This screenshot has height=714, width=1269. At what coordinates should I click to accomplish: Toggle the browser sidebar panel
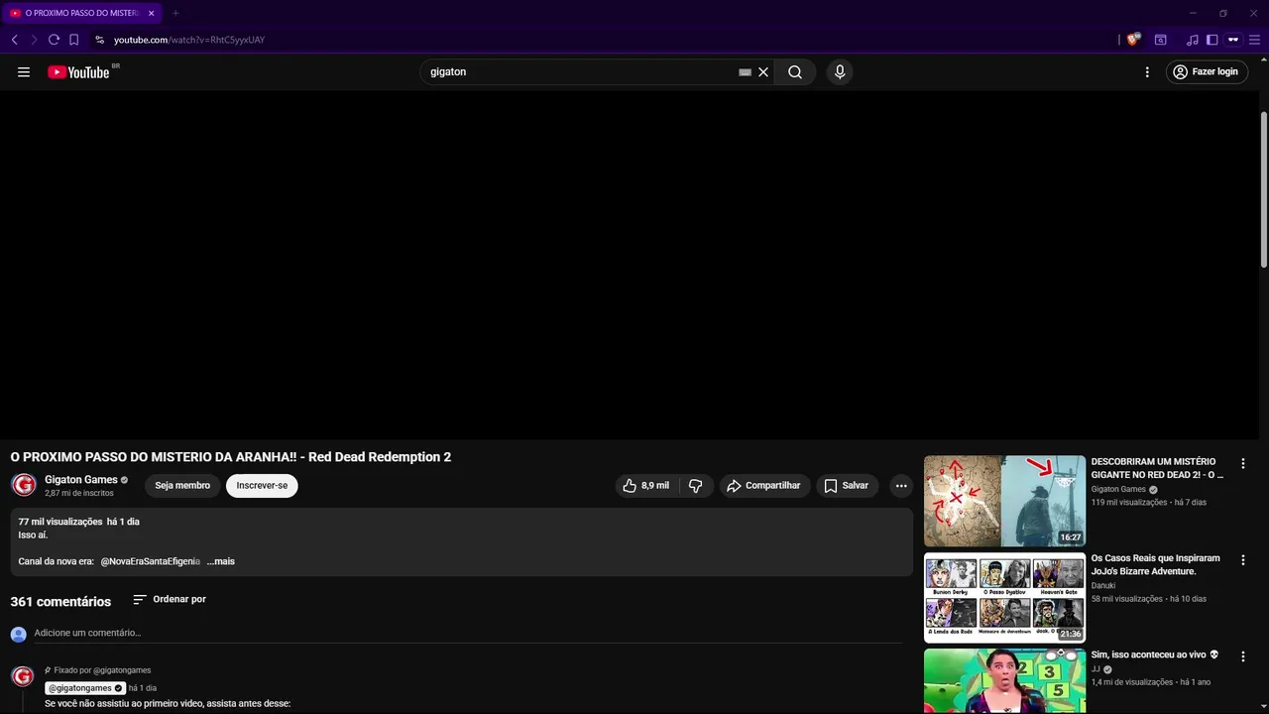pos(1212,40)
